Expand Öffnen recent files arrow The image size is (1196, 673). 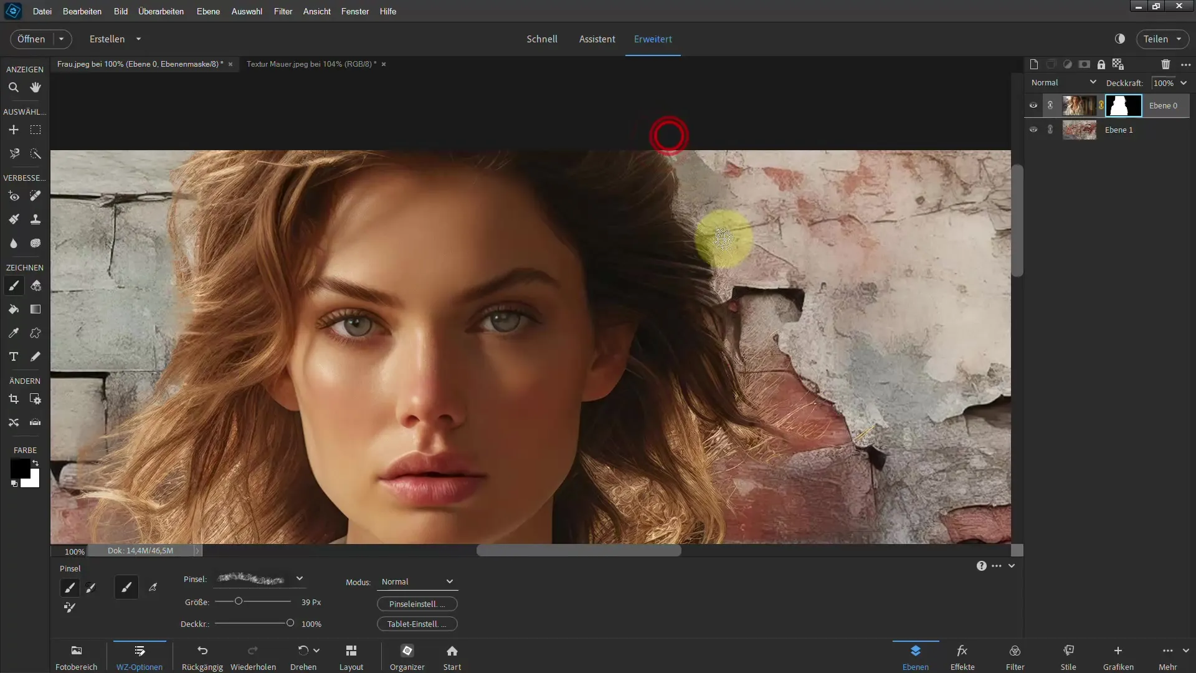coord(61,39)
